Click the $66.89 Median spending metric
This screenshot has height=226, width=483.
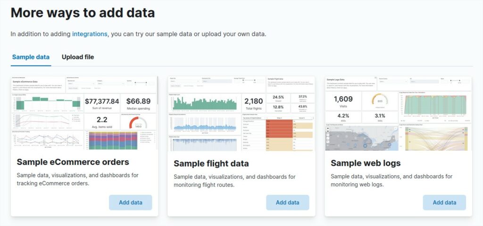(x=139, y=104)
